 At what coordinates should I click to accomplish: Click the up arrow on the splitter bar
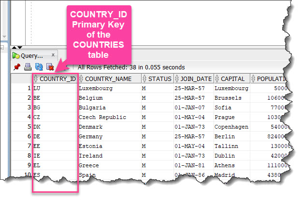pyautogui.click(x=14, y=47)
